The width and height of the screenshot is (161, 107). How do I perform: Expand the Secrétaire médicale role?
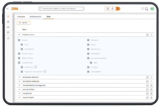coord(19,81)
